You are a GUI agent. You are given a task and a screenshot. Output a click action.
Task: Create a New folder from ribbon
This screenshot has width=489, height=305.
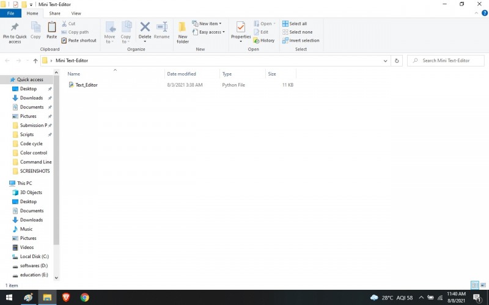point(182,32)
